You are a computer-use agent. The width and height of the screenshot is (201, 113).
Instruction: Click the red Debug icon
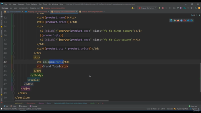pos(163,8)
